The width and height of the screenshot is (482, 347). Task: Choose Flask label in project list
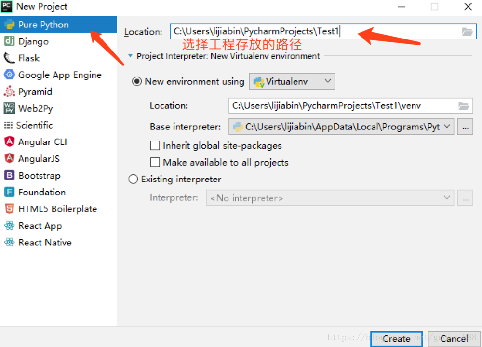(x=29, y=58)
